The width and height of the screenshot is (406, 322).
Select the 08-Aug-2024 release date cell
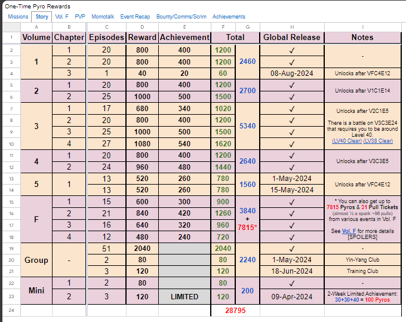(x=292, y=73)
